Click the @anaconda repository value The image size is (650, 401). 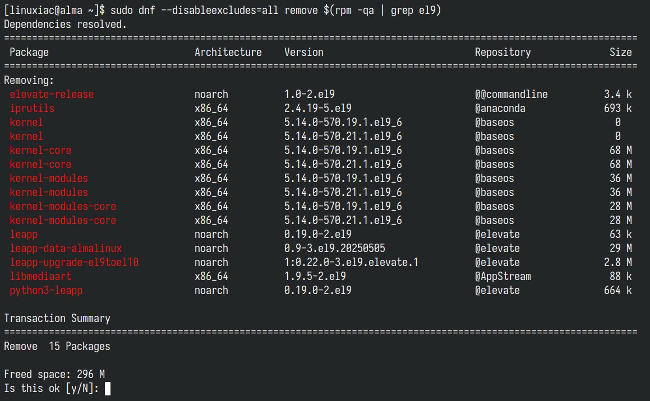tap(500, 109)
